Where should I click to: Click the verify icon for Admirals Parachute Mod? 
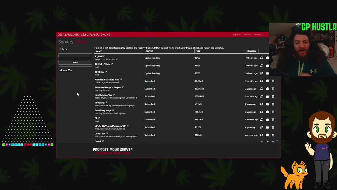click(x=261, y=81)
